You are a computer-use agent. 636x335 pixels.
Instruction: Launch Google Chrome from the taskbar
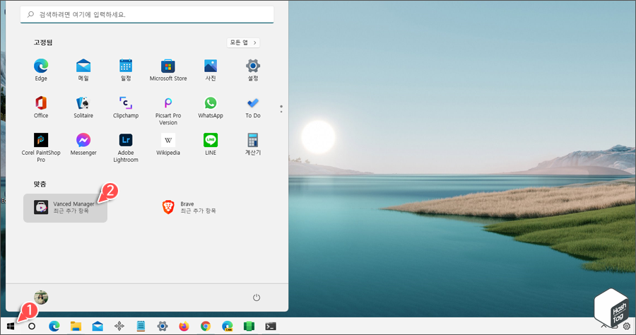coord(206,326)
